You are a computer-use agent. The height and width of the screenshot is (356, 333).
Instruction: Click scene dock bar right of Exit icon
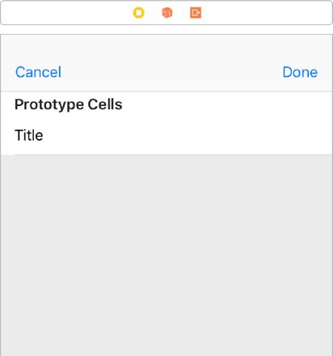click(x=267, y=13)
